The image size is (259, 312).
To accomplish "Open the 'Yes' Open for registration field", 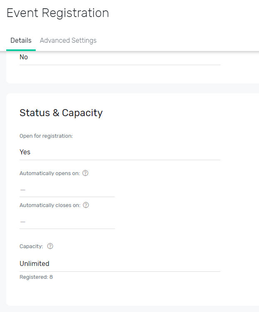I will [120, 152].
